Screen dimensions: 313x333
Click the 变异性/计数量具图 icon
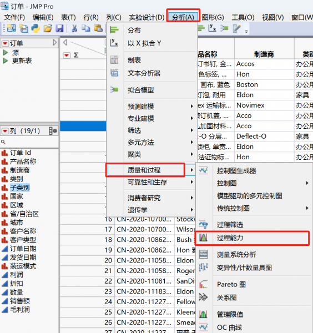(204, 268)
